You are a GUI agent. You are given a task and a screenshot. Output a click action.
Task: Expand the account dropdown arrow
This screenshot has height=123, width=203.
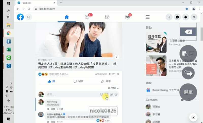point(194,17)
